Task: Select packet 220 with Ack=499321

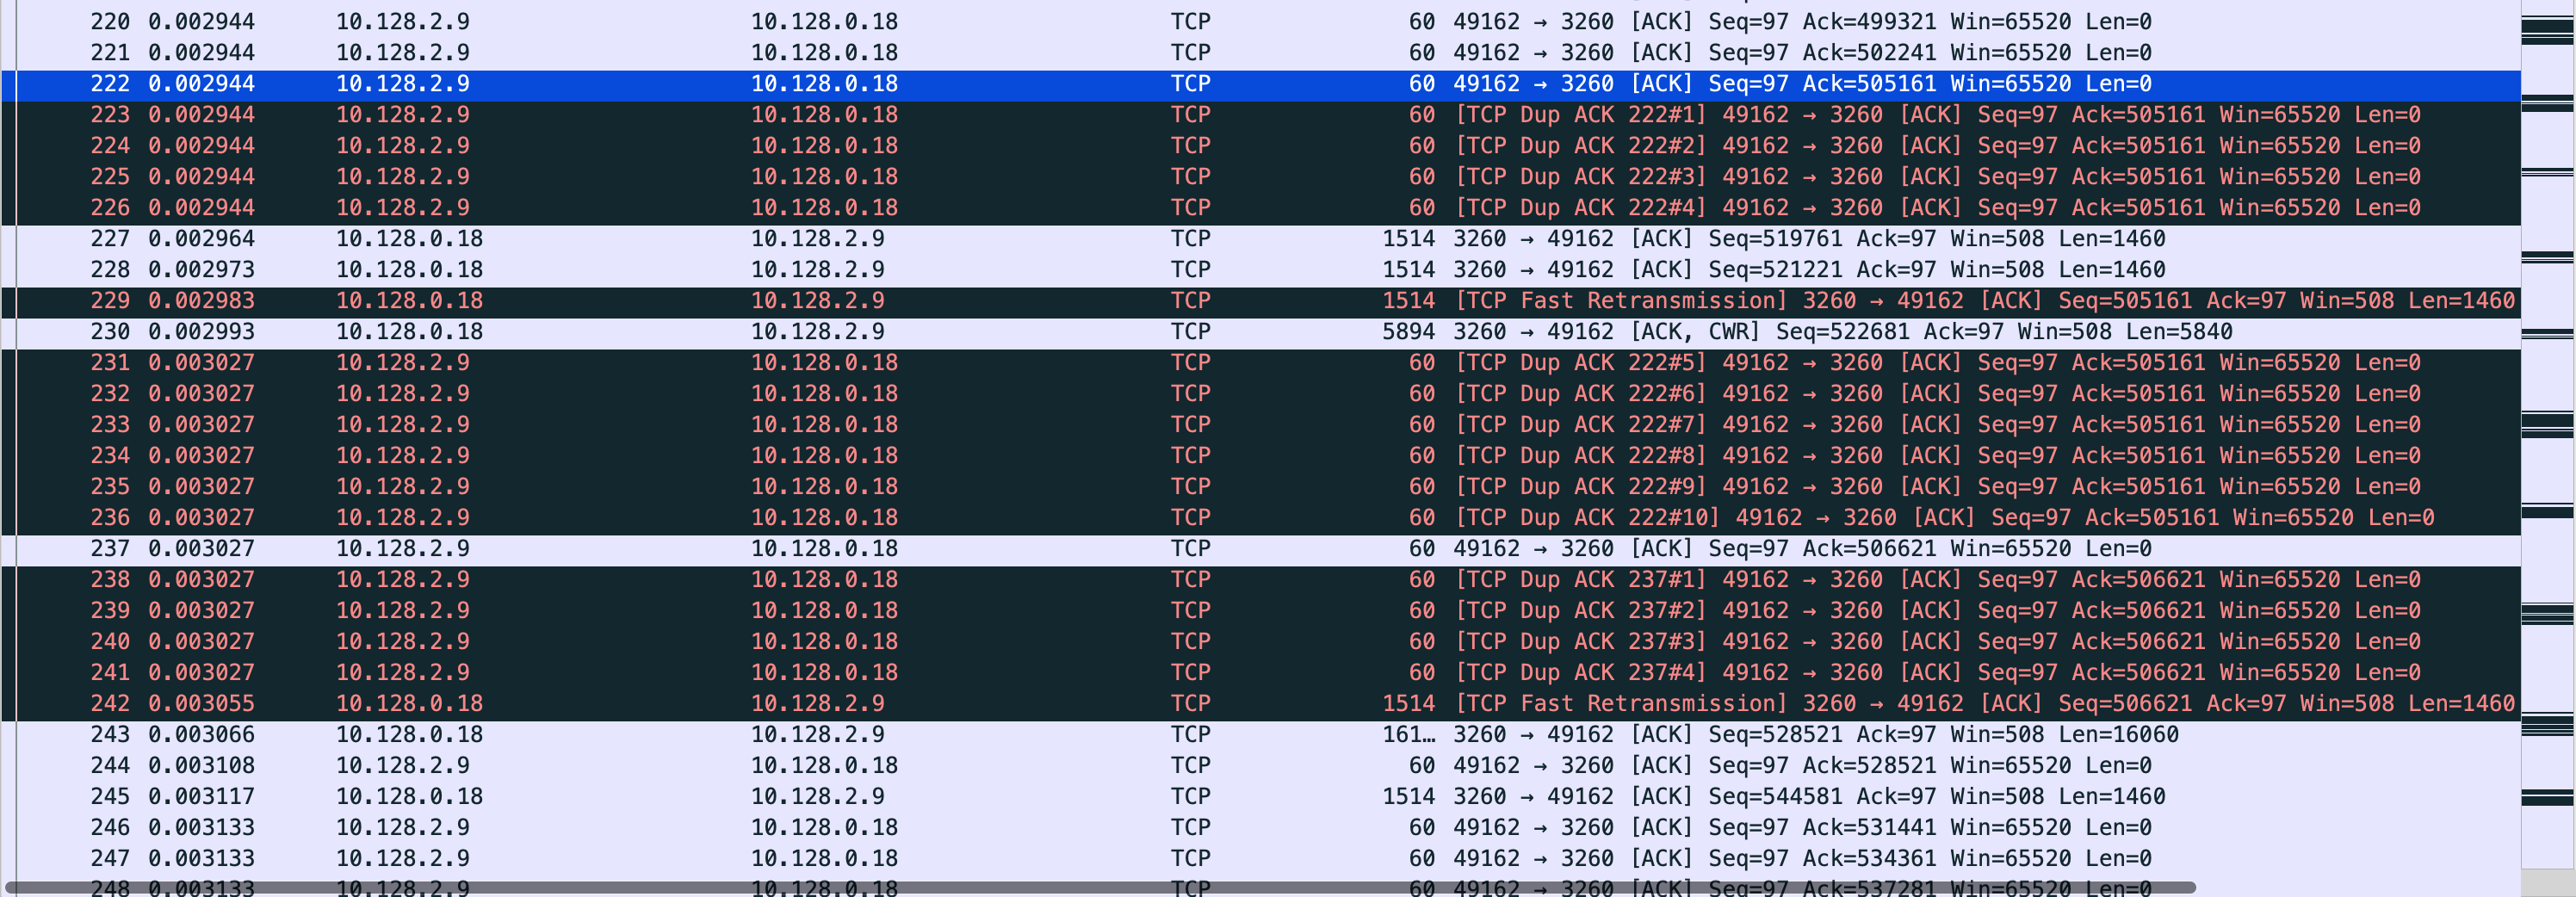Action: pyautogui.click(x=1260, y=22)
